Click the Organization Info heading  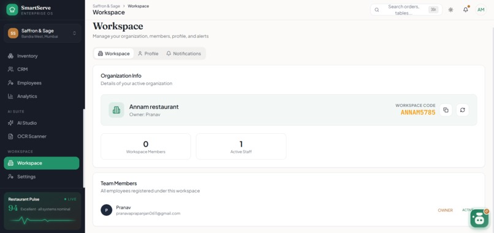[x=121, y=76]
